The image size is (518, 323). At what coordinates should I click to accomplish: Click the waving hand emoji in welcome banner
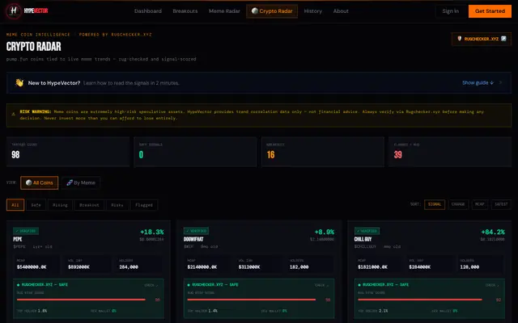click(19, 82)
